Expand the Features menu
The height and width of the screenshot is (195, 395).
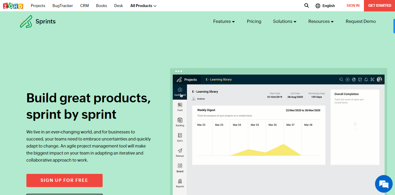coord(224,21)
